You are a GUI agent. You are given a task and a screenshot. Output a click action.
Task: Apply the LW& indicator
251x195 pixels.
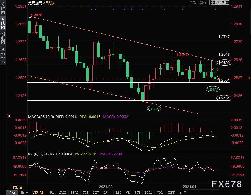point(107,193)
